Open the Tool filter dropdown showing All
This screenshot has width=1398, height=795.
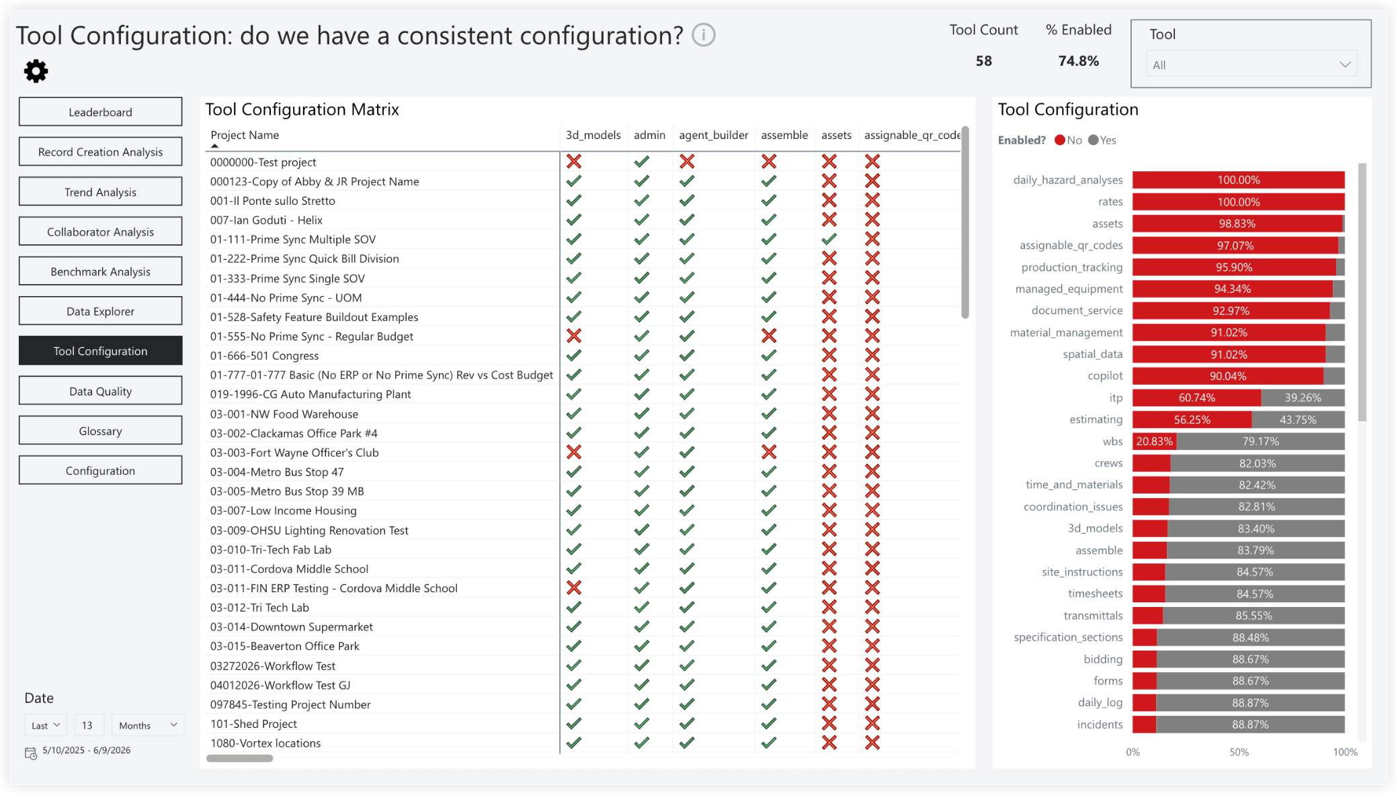[x=1251, y=64]
